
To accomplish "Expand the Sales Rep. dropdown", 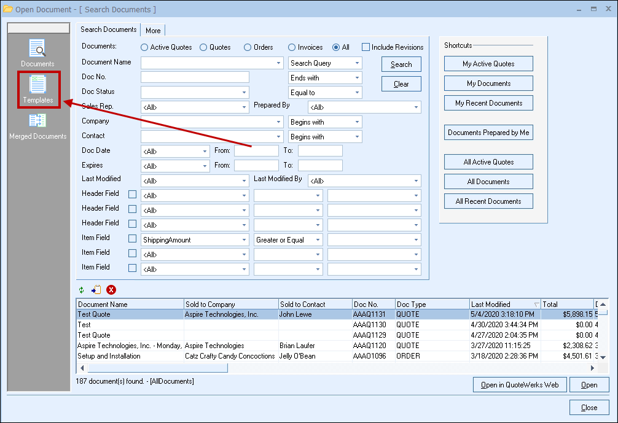I will 244,107.
